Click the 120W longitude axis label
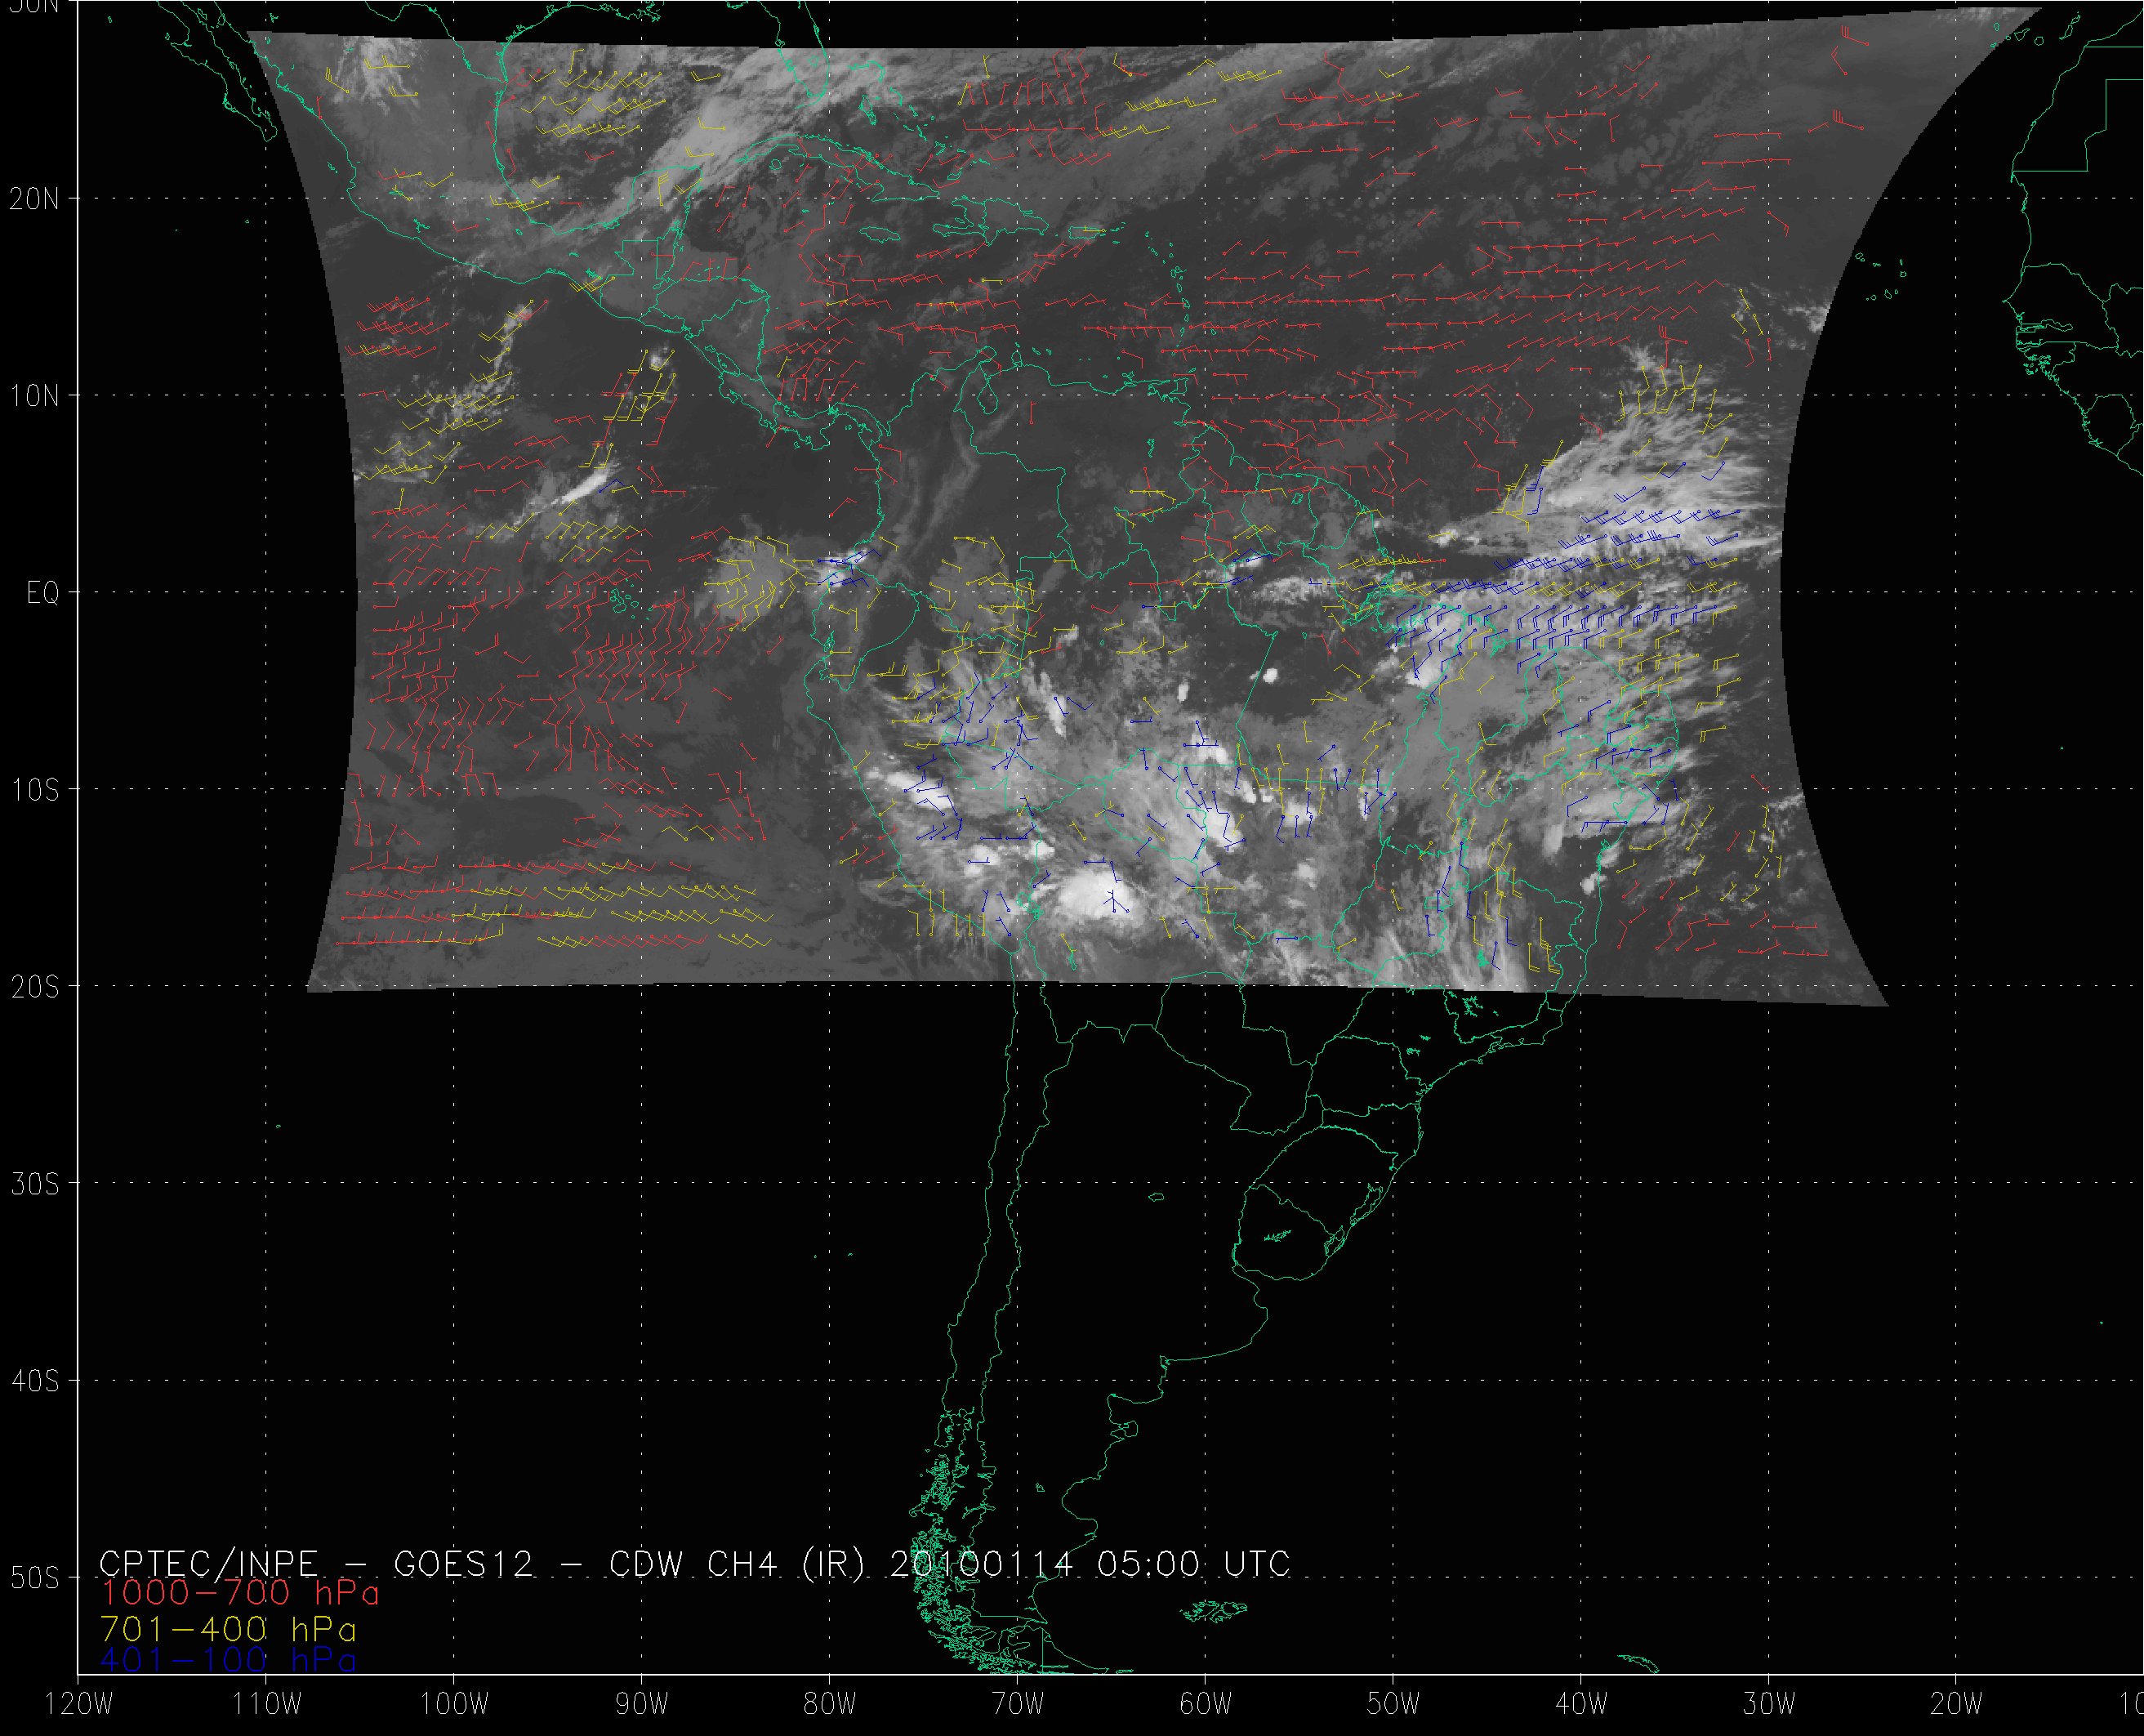This screenshot has width=2144, height=1736. coord(78,1704)
